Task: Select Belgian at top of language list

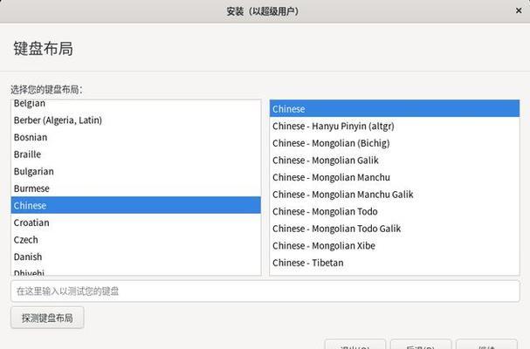Action: tap(136, 105)
